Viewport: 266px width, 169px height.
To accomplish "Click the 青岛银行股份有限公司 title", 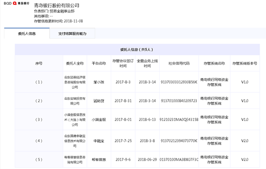I will (56, 5).
